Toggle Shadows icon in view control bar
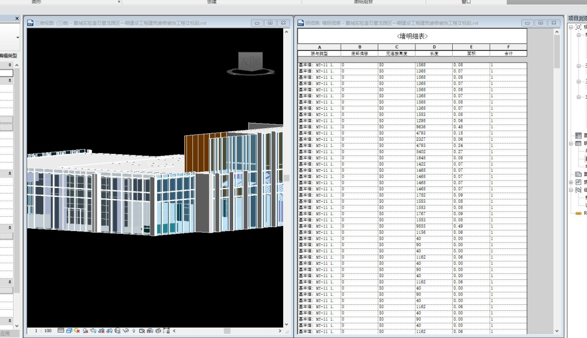587x338 pixels. tap(85, 330)
